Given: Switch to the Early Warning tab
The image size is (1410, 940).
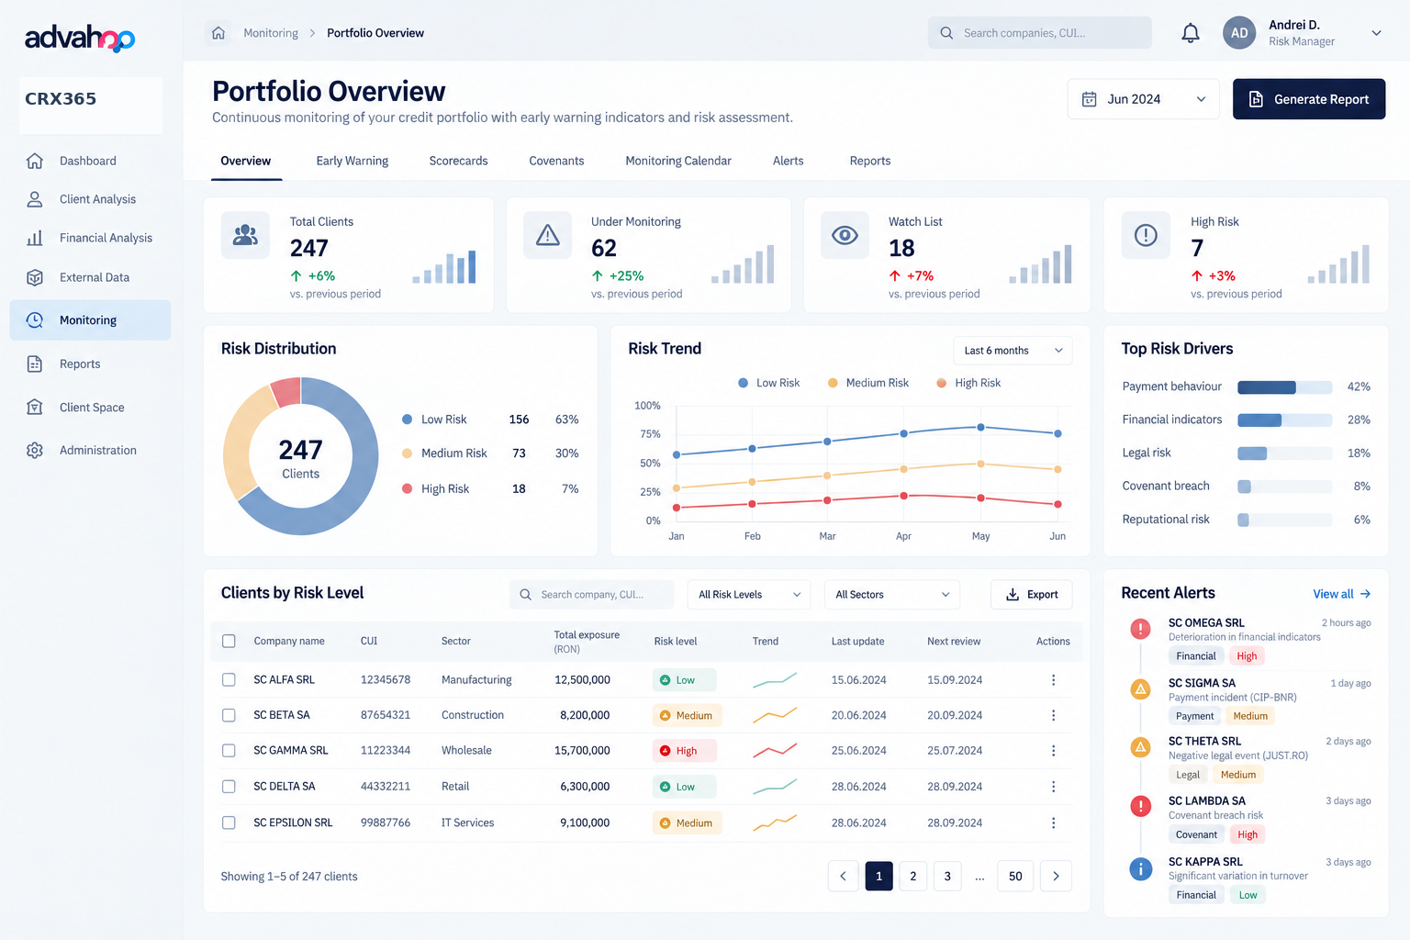Looking at the screenshot, I should pos(352,161).
